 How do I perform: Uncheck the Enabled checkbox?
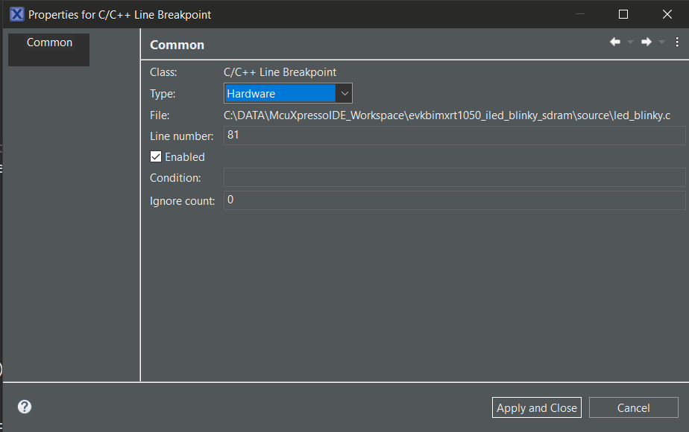point(156,157)
